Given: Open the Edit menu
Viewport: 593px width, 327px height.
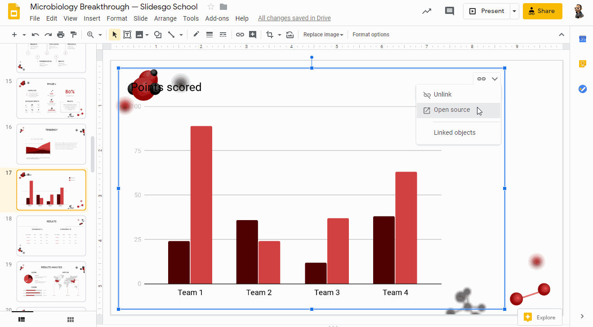Looking at the screenshot, I should 52,18.
